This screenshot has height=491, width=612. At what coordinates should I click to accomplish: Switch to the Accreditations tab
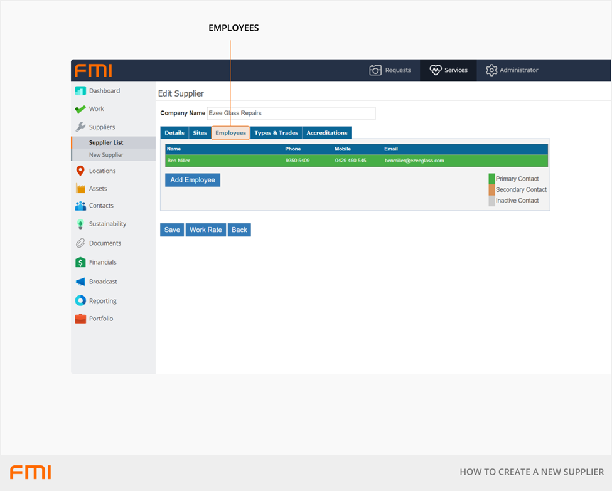point(326,133)
